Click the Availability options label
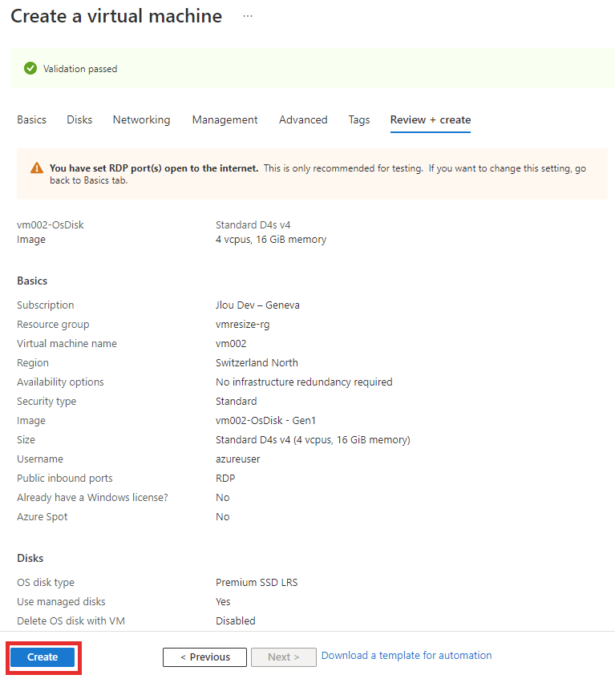The image size is (615, 687). [60, 382]
